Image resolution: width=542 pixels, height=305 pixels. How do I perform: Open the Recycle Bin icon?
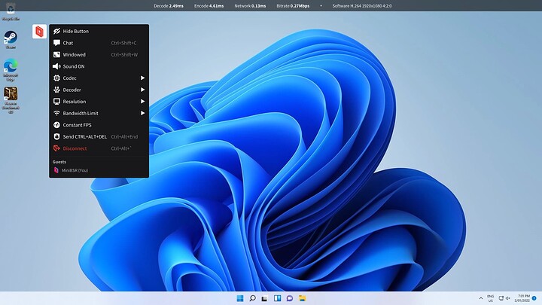[11, 11]
